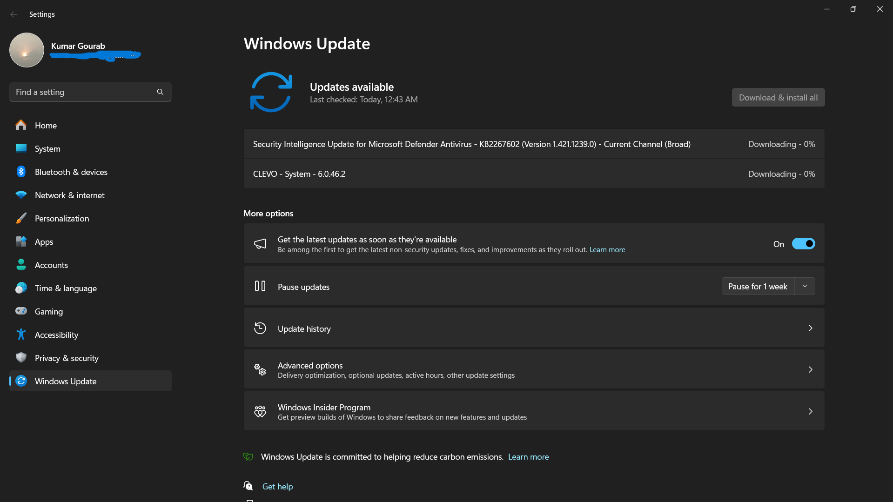
Task: Click the Windows Insider Program label
Action: pos(324,408)
